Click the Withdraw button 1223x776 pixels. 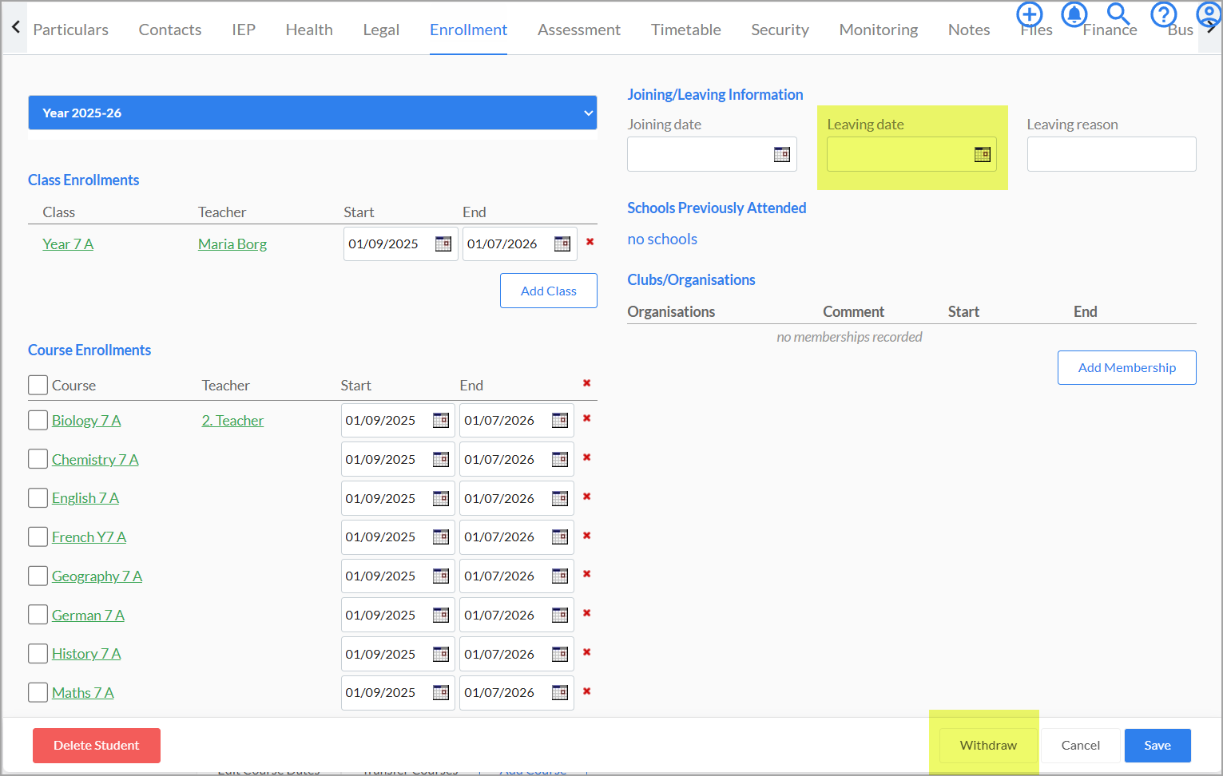[x=988, y=745]
